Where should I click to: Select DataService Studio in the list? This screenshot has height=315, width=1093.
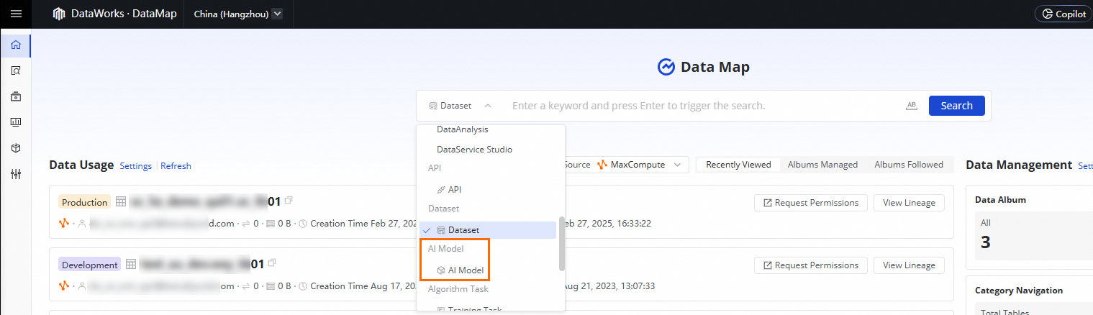(474, 150)
